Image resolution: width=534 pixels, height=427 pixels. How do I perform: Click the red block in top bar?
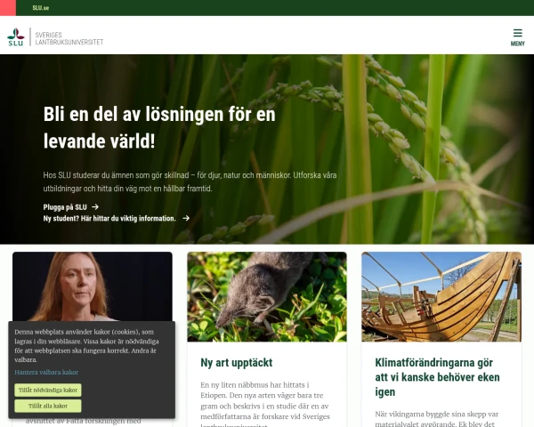tap(8, 8)
